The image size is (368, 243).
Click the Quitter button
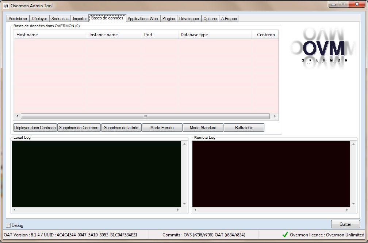coord(345,224)
